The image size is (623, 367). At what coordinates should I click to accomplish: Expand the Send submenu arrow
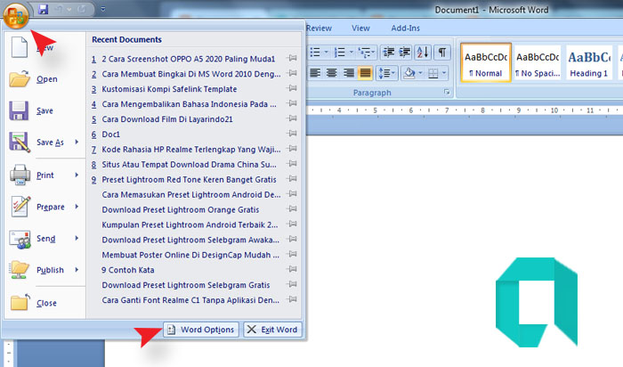77,238
